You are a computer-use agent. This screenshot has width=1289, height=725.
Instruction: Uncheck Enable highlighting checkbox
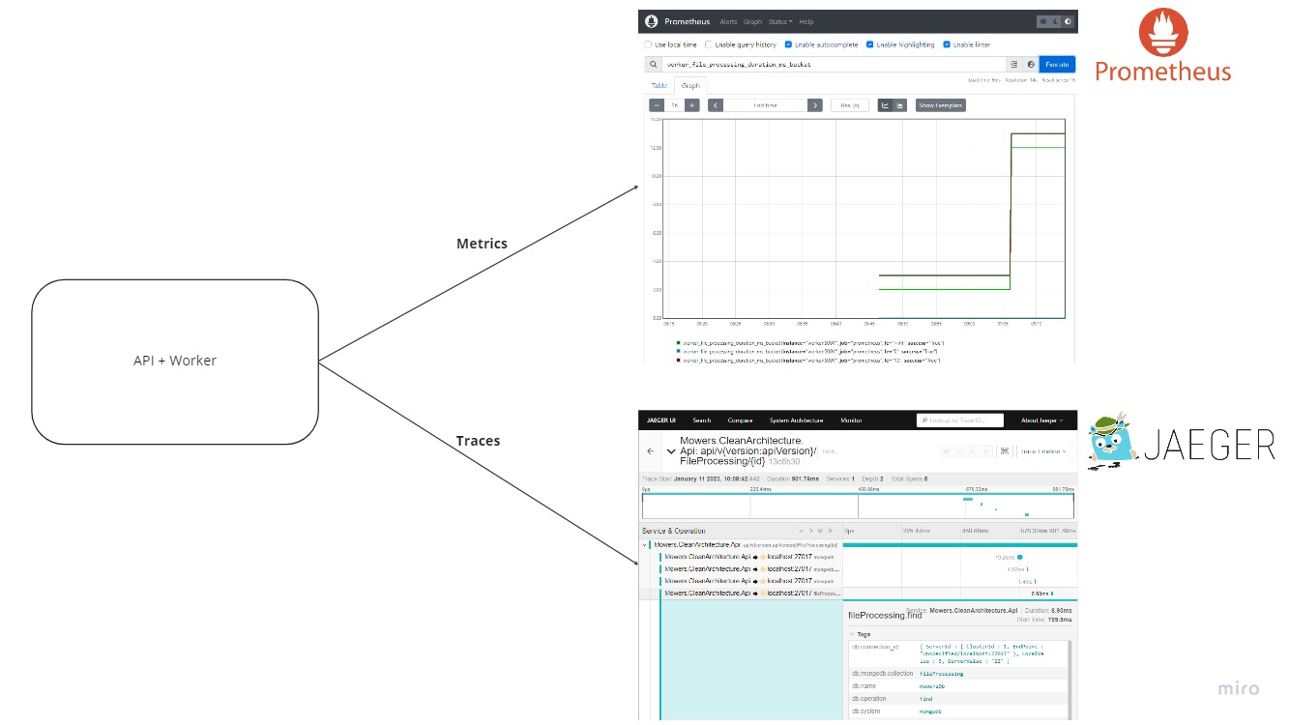[869, 44]
